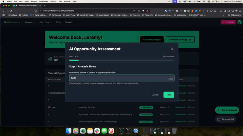Click the bookmark page icon in address bar
This screenshot has width=243, height=136.
36,11
